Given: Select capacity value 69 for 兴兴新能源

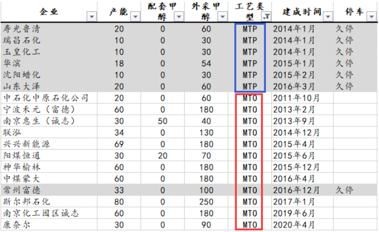Looking at the screenshot, I should point(119,144).
